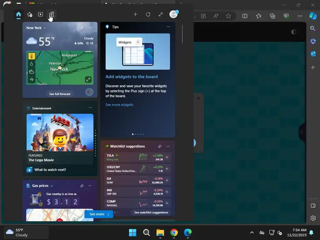Select precipitation map layer
The image size is (320, 240).
click(x=32, y=64)
